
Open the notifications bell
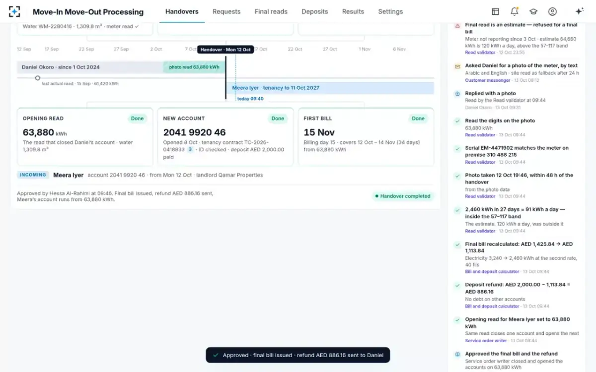[x=514, y=11]
